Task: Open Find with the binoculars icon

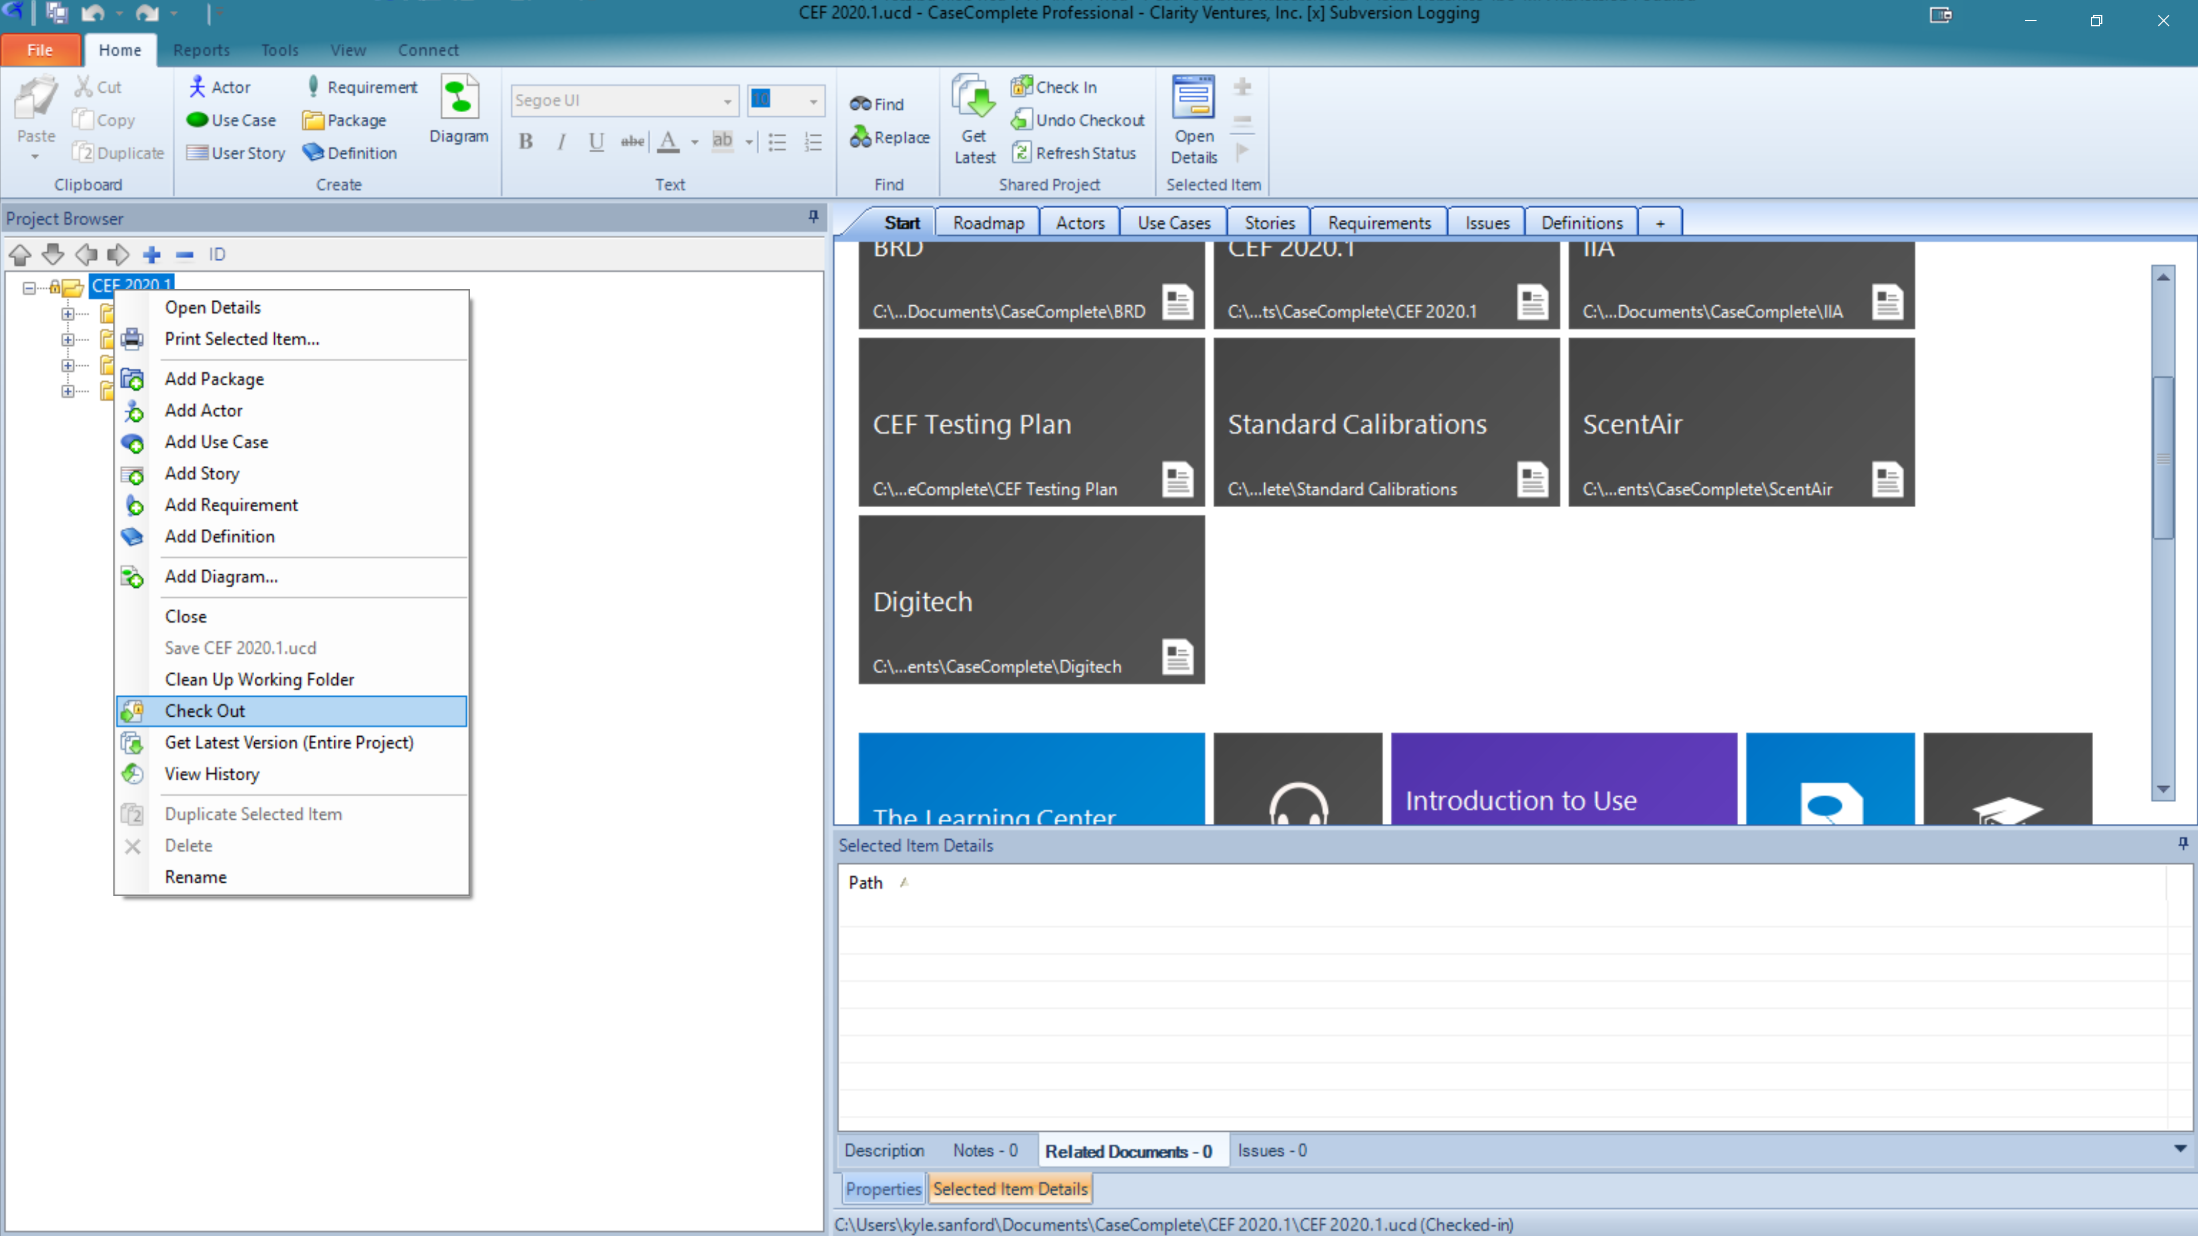Action: [x=877, y=103]
